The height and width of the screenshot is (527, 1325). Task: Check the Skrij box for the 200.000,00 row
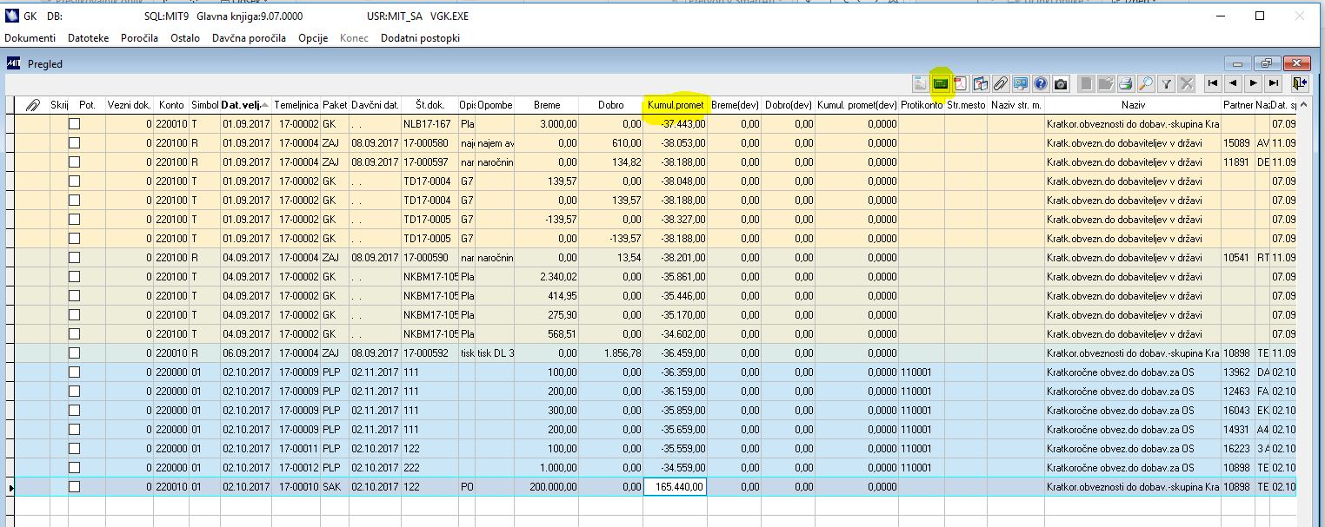(74, 487)
